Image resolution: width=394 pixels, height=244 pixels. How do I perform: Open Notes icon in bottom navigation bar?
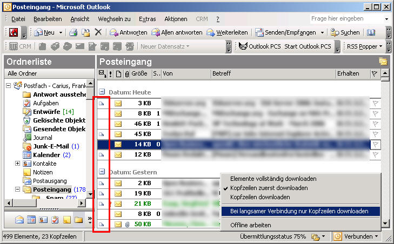pyautogui.click(x=67, y=220)
